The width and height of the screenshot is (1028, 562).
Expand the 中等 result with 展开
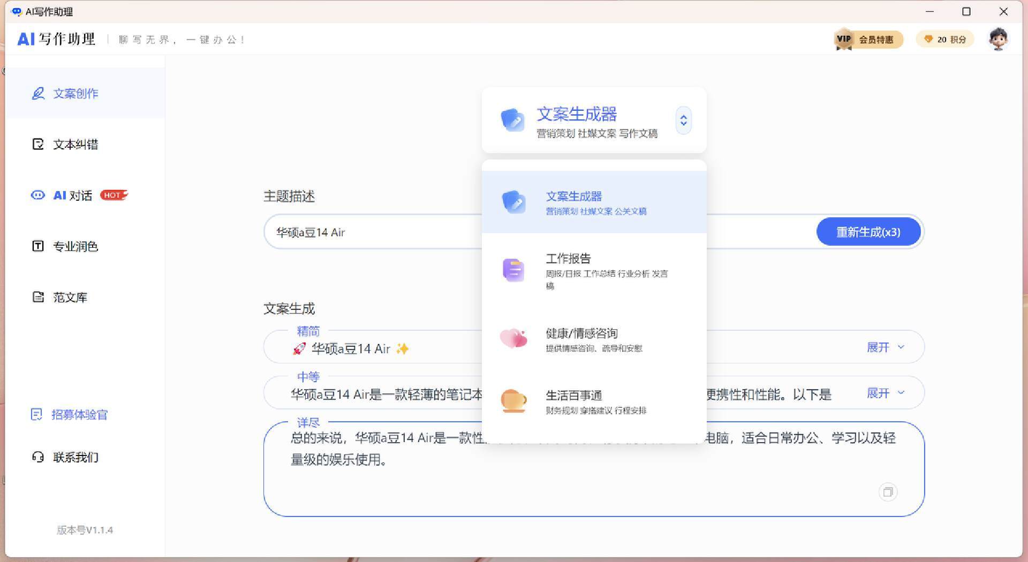[x=886, y=393]
